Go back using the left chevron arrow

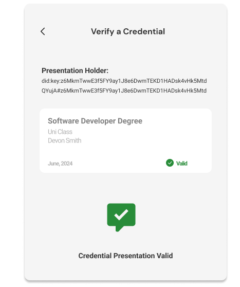43,31
